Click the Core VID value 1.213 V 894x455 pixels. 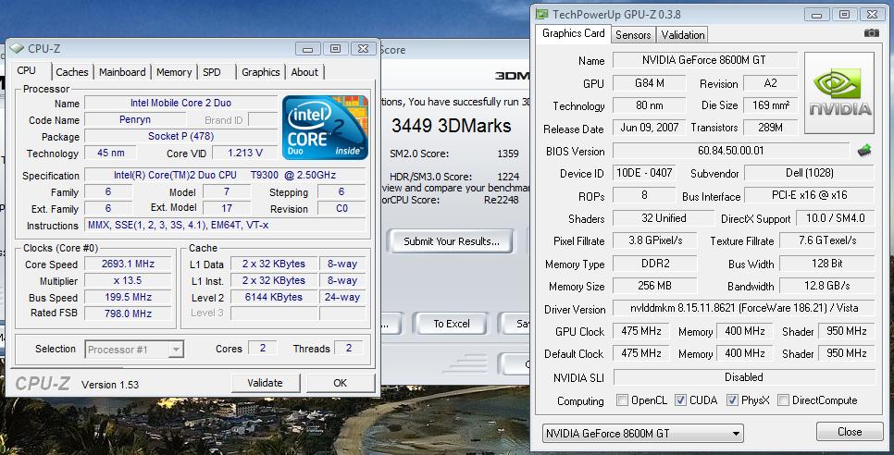coord(245,153)
